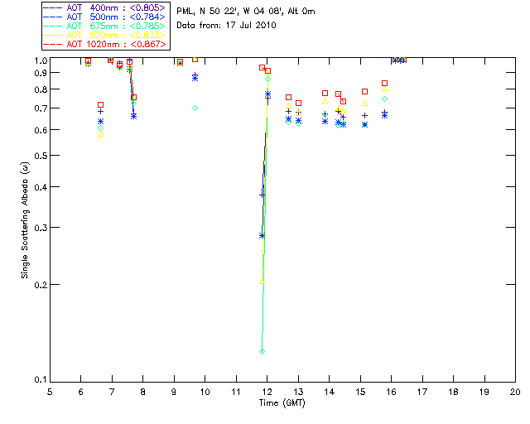
Task: Click the purple plus data point near 0.38
Action: point(262,195)
